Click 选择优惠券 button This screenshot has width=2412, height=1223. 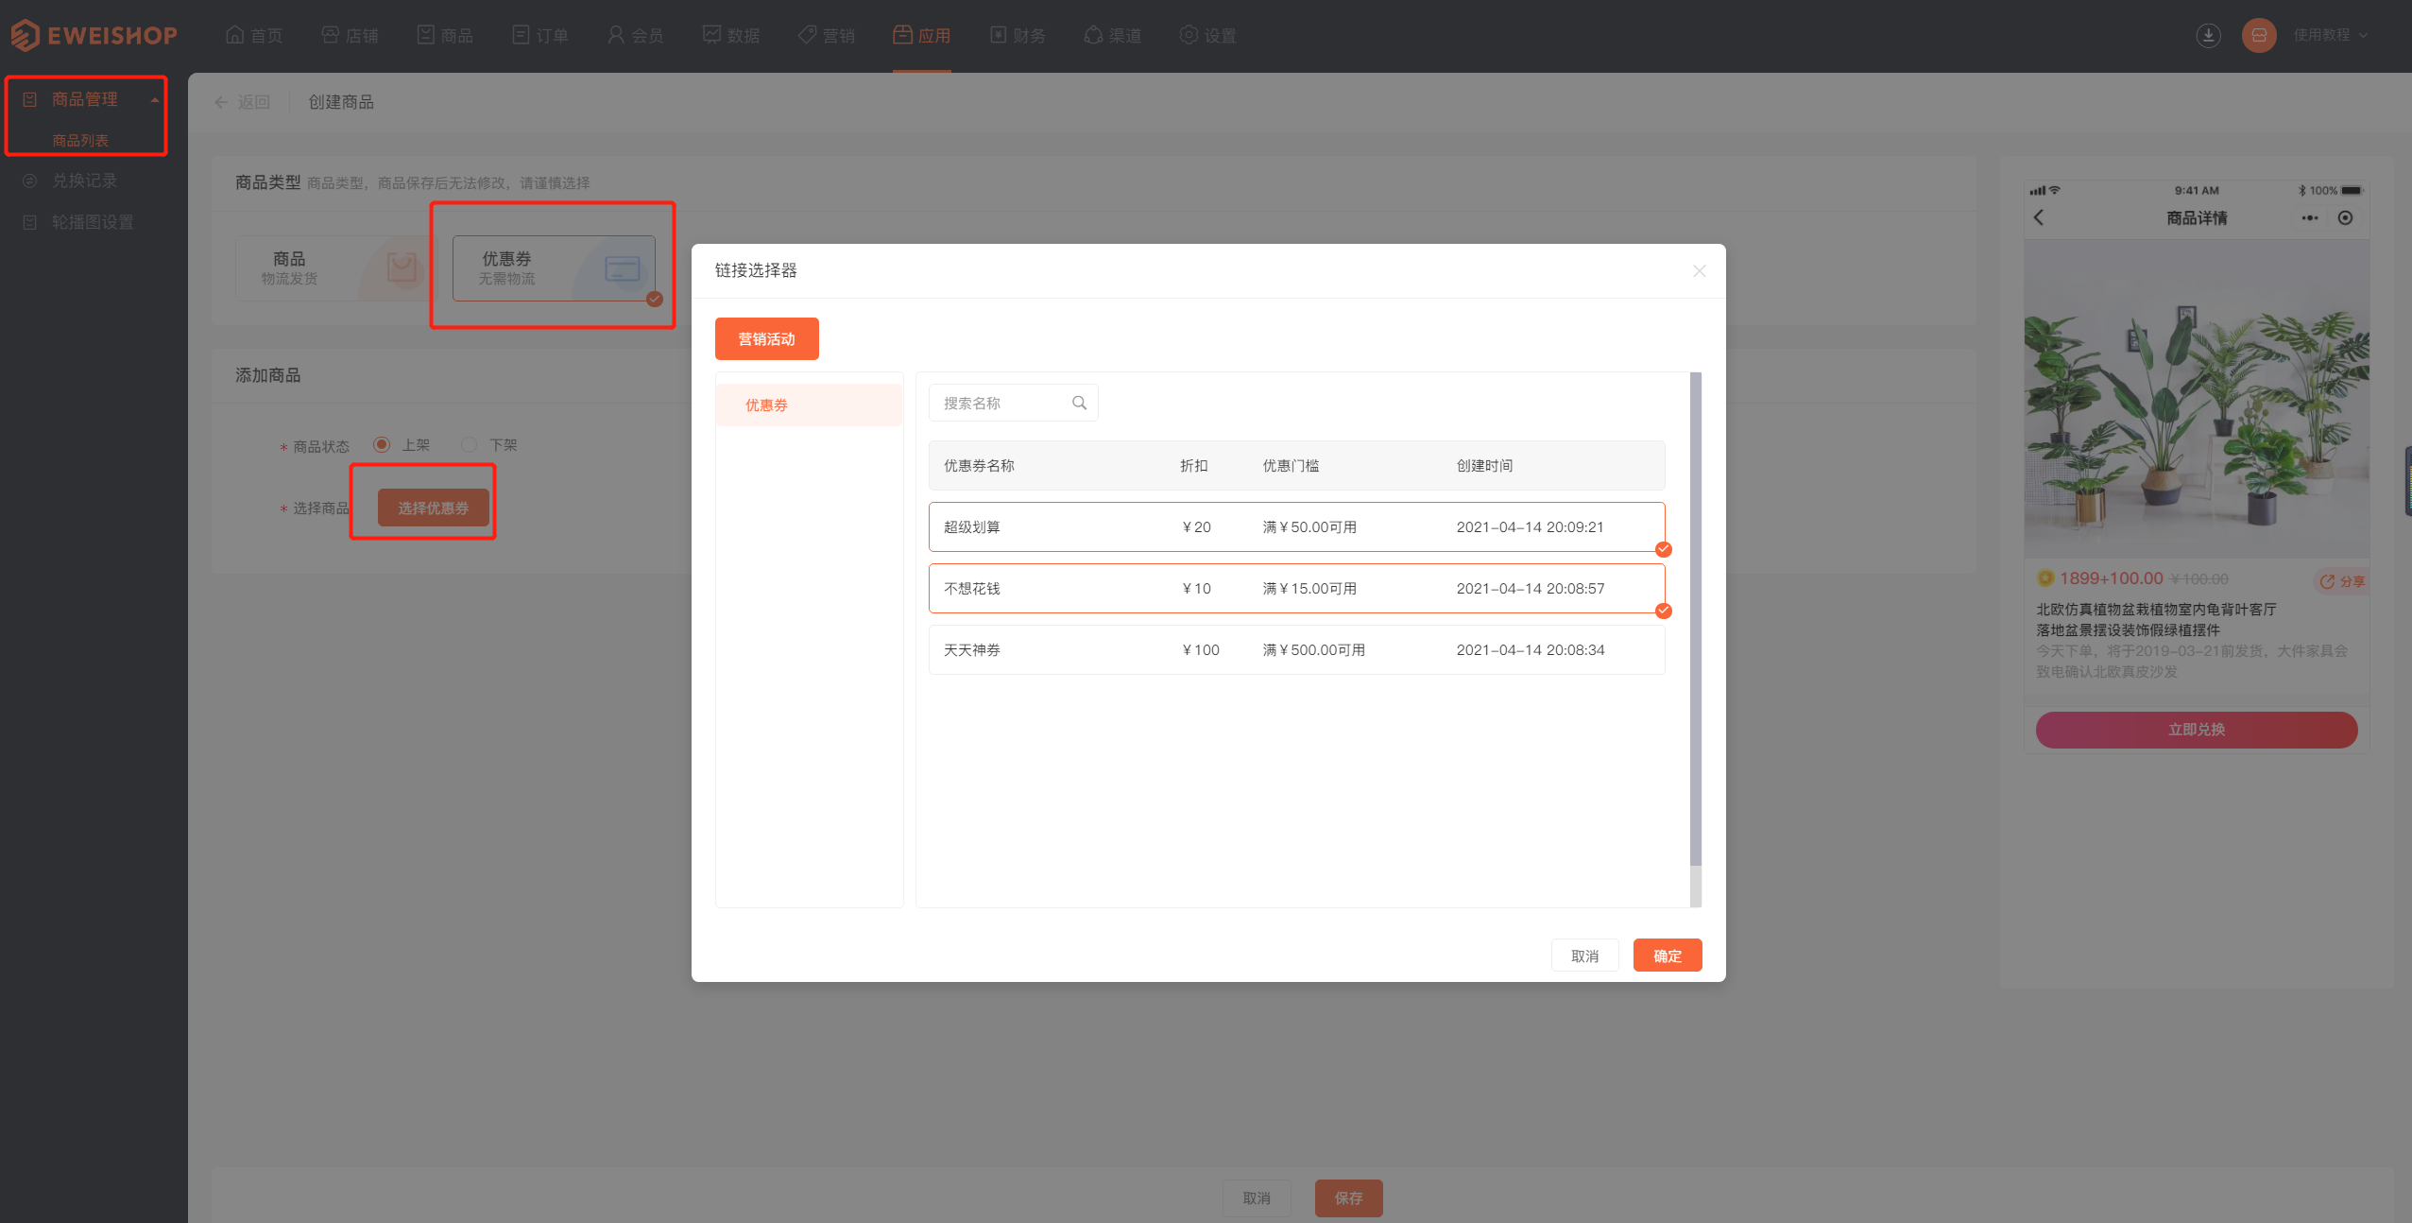tap(432, 506)
